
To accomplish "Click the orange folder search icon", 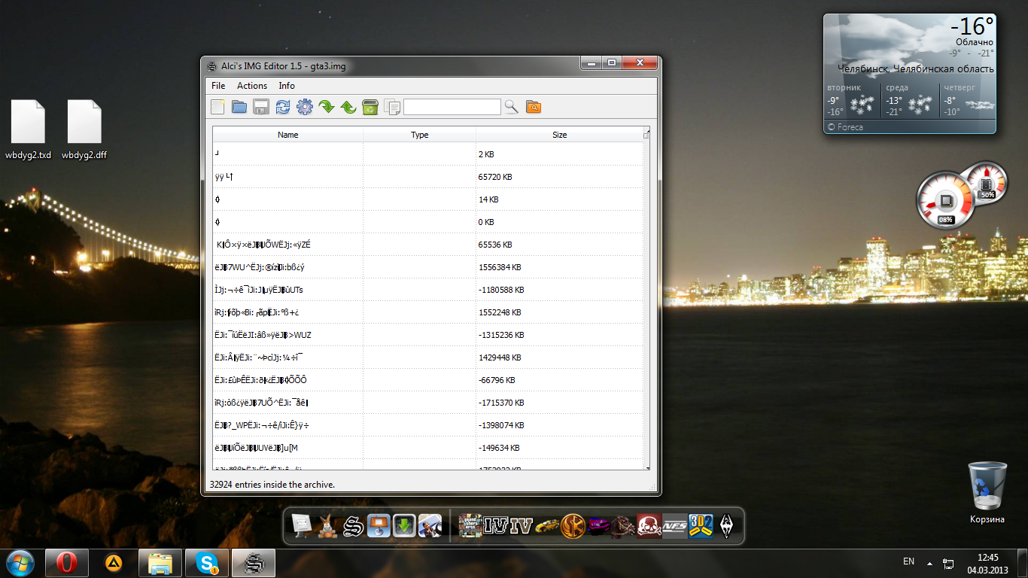I will pos(534,107).
